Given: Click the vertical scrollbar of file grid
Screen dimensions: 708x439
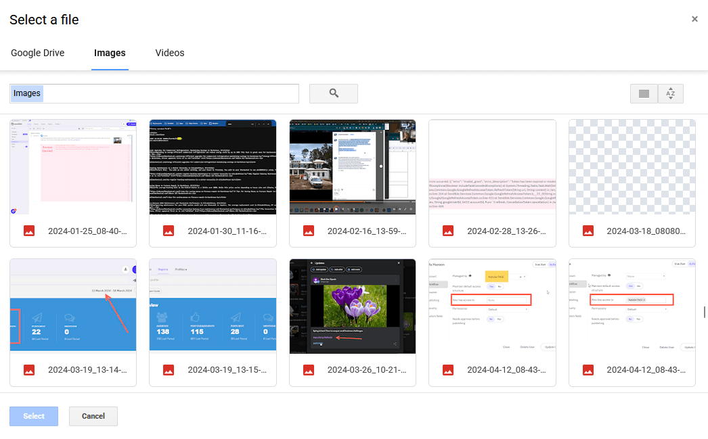Looking at the screenshot, I should [704, 313].
